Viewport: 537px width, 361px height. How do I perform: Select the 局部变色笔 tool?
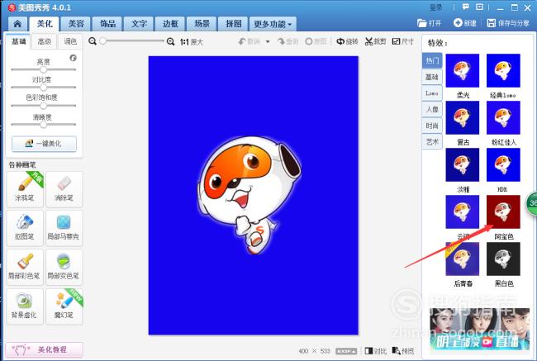tap(64, 267)
